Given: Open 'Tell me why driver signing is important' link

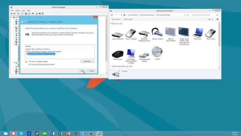Looking at the screenshot, I should [x=41, y=64].
